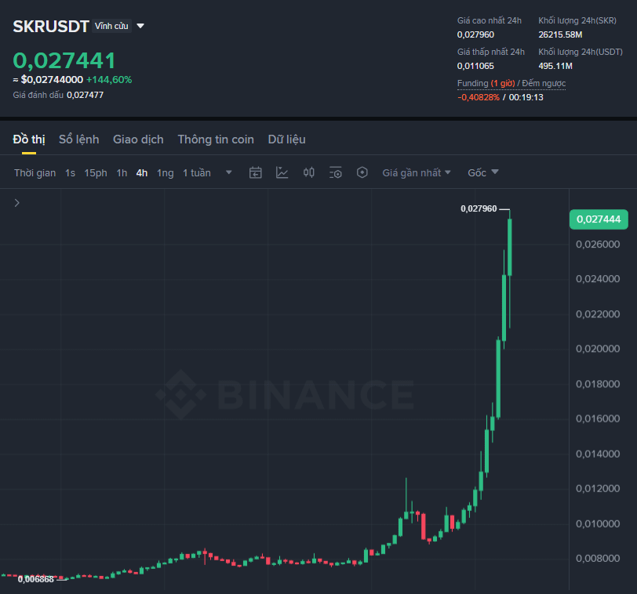Switch to the Sổ lệnh tab

pos(78,139)
